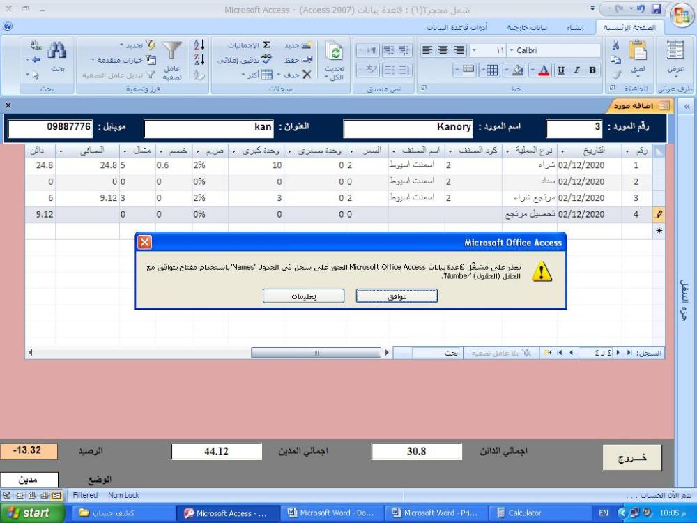Click the Totals sigma (الإجماليات) icon
This screenshot has height=523, width=697.
(x=266, y=45)
